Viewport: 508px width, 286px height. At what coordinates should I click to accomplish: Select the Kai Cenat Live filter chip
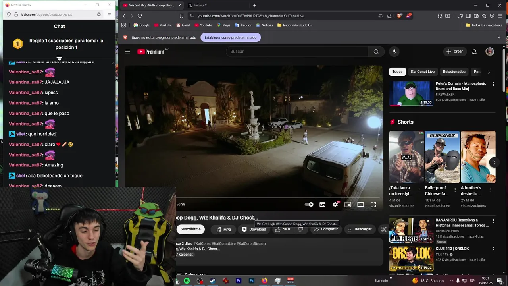pyautogui.click(x=423, y=71)
